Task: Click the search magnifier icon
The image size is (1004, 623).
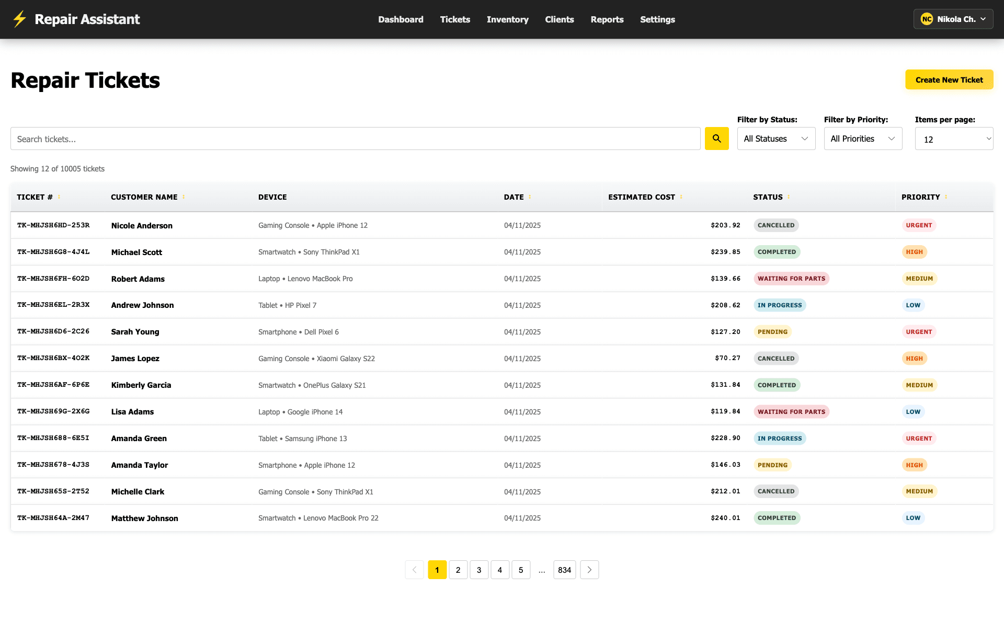Action: (716, 139)
